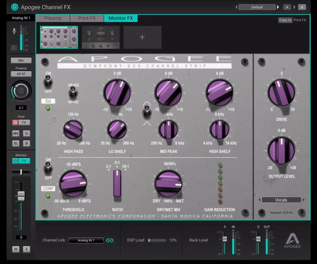This screenshot has width=317, height=264.
Task: Toggle the compressor ON/OFF switch
Action: coord(48,169)
